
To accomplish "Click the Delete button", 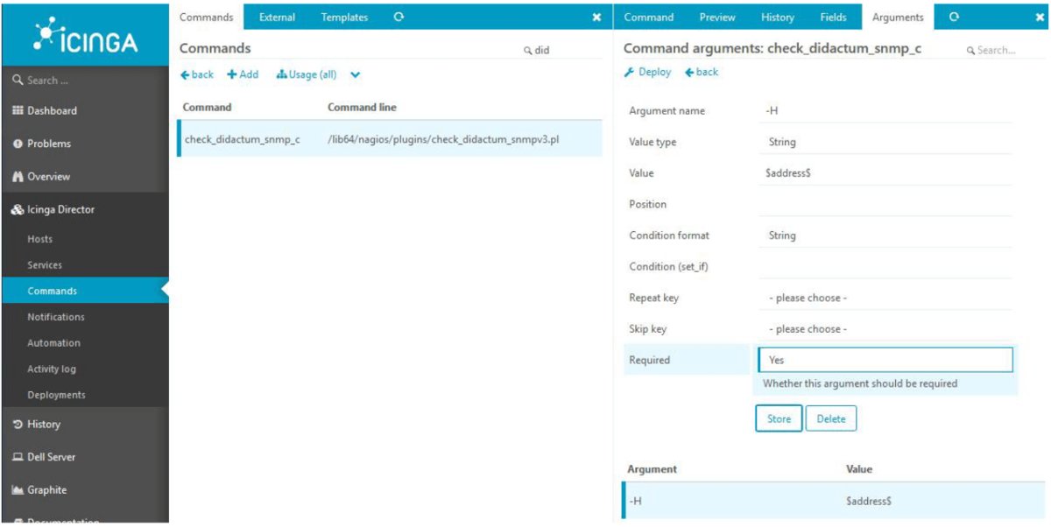I will (831, 419).
